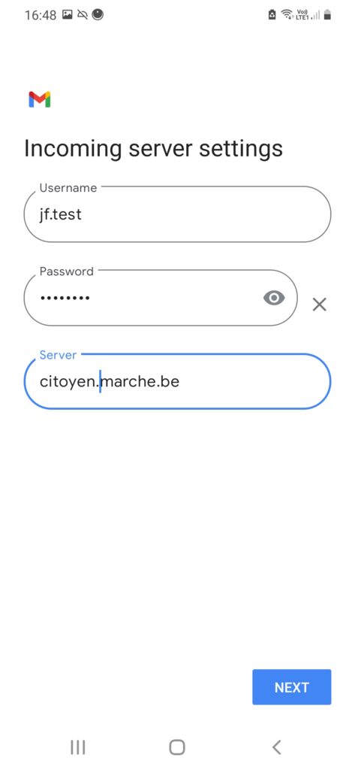Image resolution: width=355 pixels, height=770 pixels.
Task: Open recent apps from navigation bar
Action: (77, 747)
